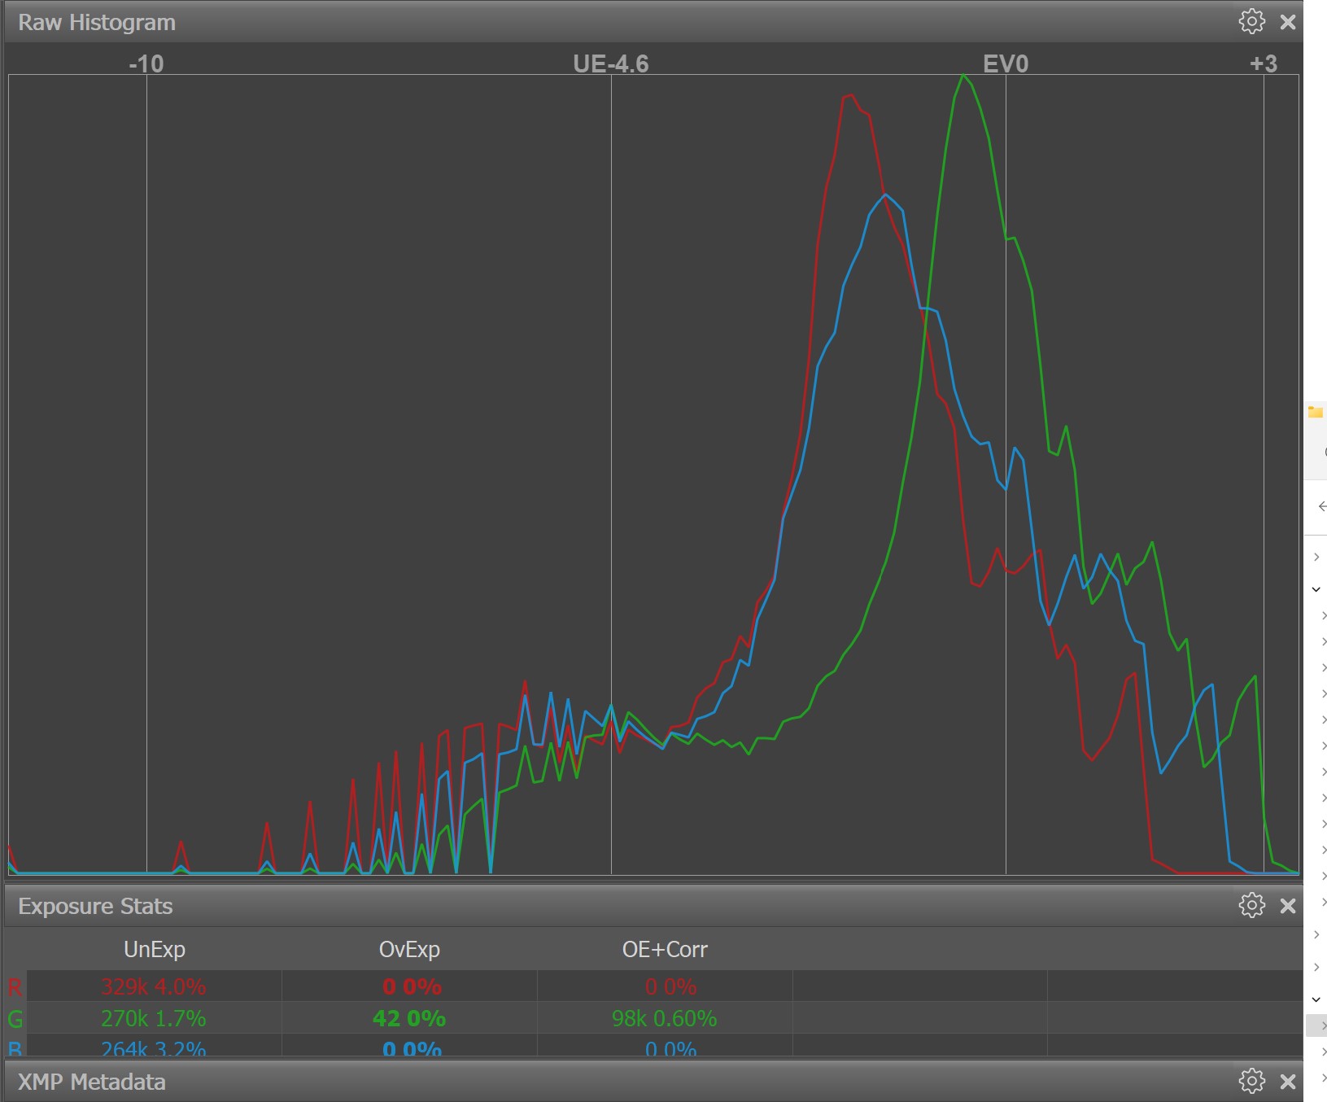This screenshot has height=1102, width=1327.
Task: Select the OvExp column header
Action: 409,949
